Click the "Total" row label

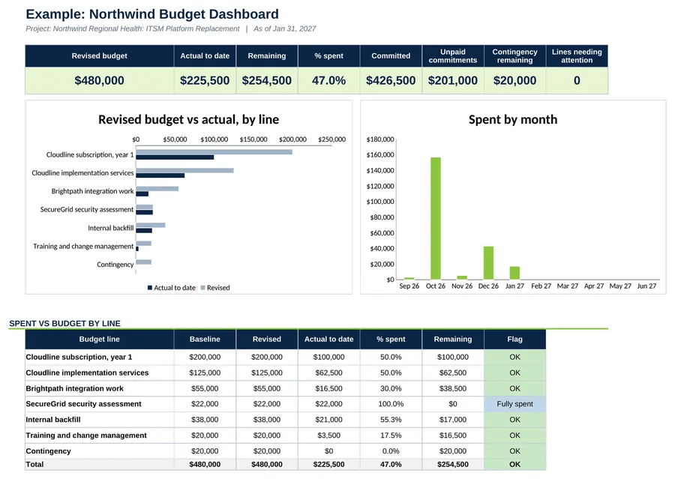point(34,464)
